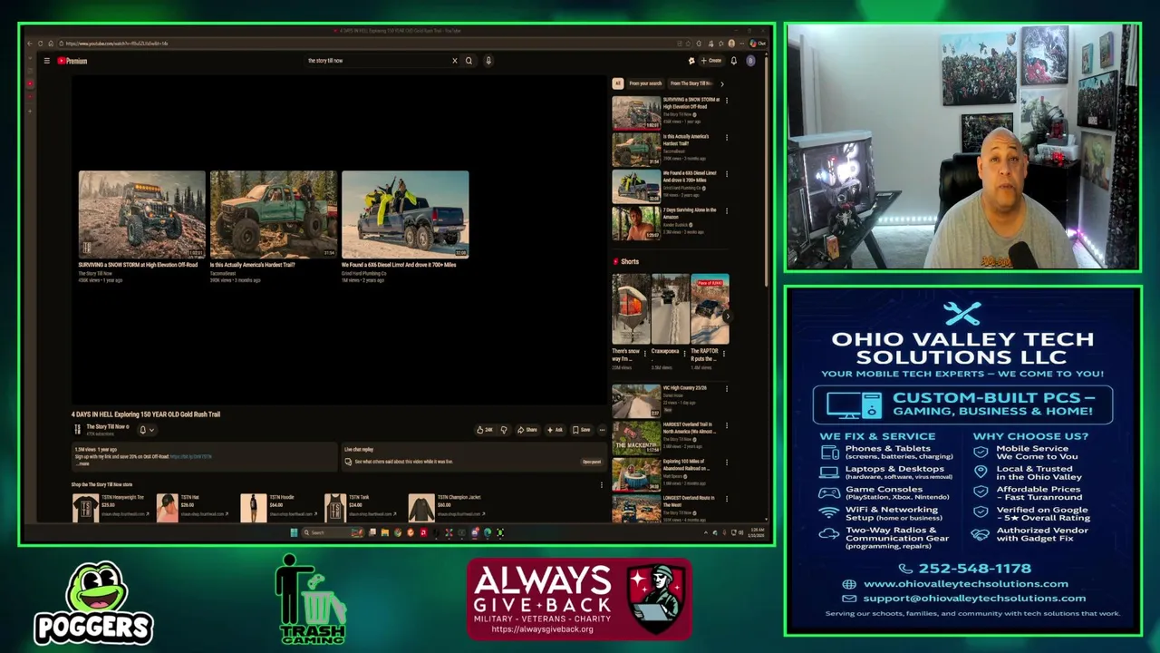The width and height of the screenshot is (1160, 653).
Task: Open the YouTube hamburger guide menu
Action: pos(46,61)
